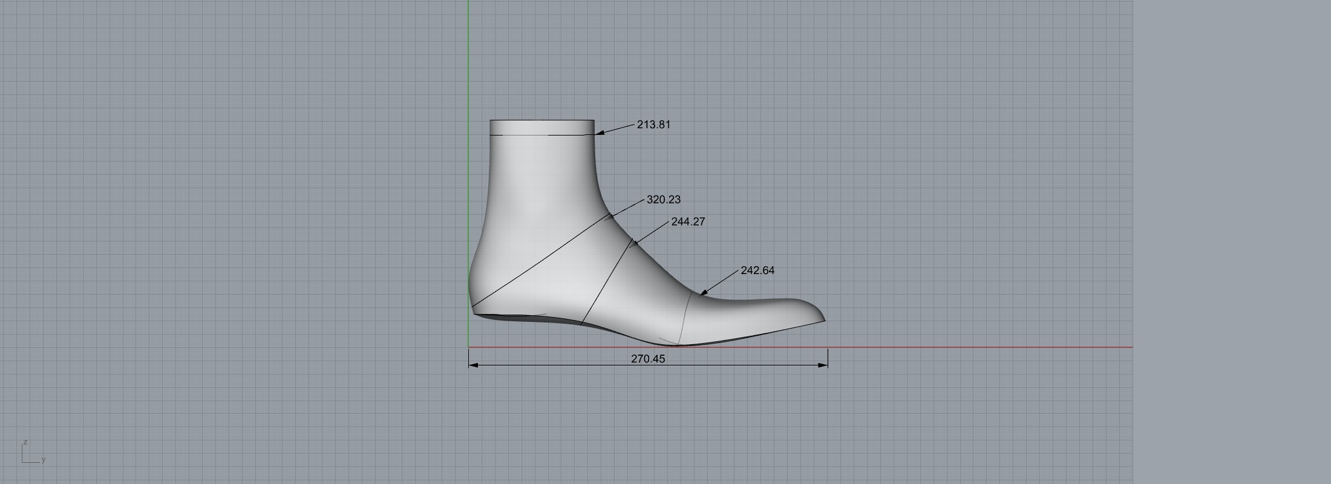Select the instep girth curve near 244.27
The image size is (1331, 484).
pos(605,283)
